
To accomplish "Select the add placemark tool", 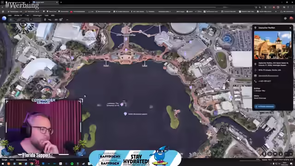I will (x=45, y=19).
